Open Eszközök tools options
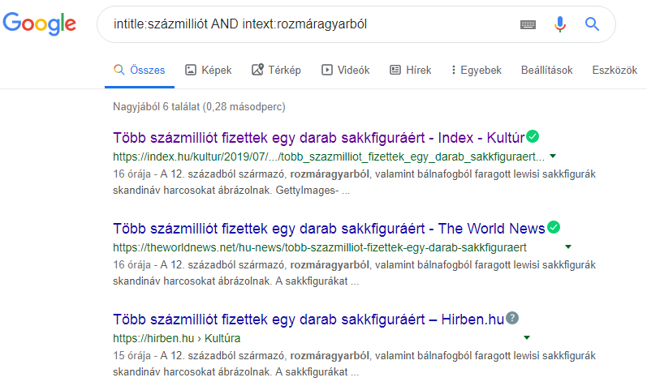 click(x=615, y=70)
